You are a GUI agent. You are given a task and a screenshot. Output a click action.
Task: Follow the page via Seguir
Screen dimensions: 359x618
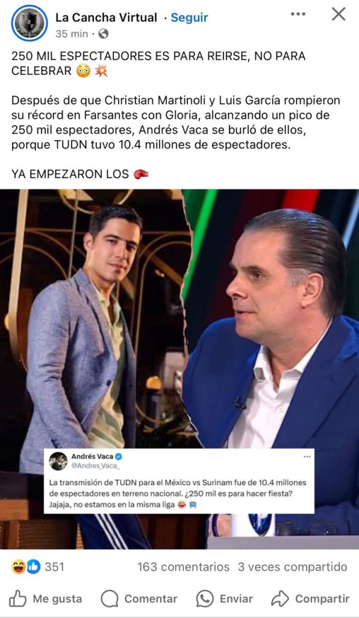tap(189, 18)
